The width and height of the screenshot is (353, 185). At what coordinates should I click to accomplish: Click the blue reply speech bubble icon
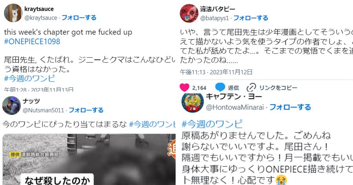click(x=220, y=87)
